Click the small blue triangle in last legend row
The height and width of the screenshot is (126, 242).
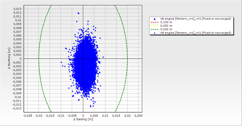155,33
